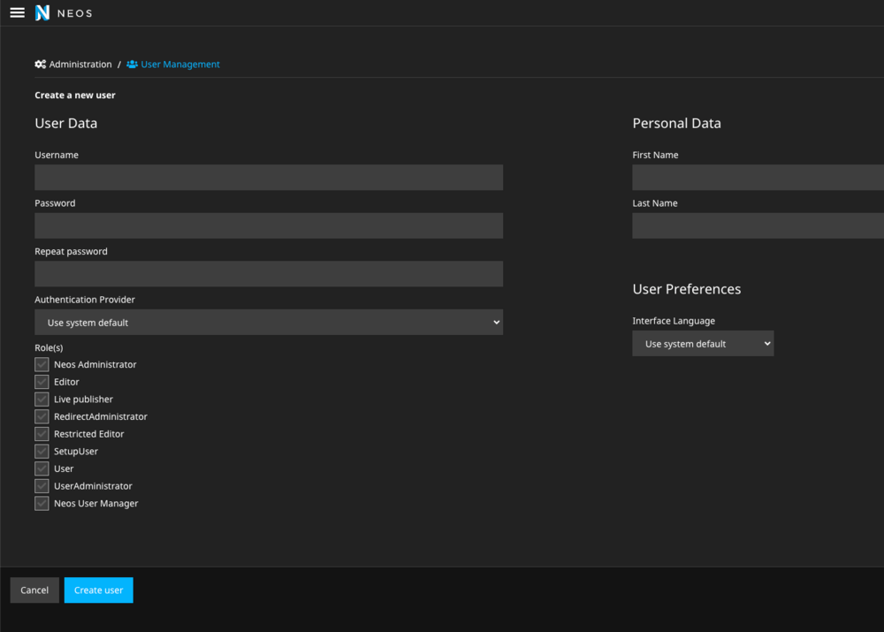The image size is (884, 632).
Task: Click the 'Role(s)' label
Action: [x=49, y=348]
